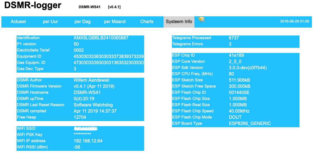The image size is (313, 154).
Task: Click the Telegrams Processed count 6737
Action: pyautogui.click(x=234, y=38)
